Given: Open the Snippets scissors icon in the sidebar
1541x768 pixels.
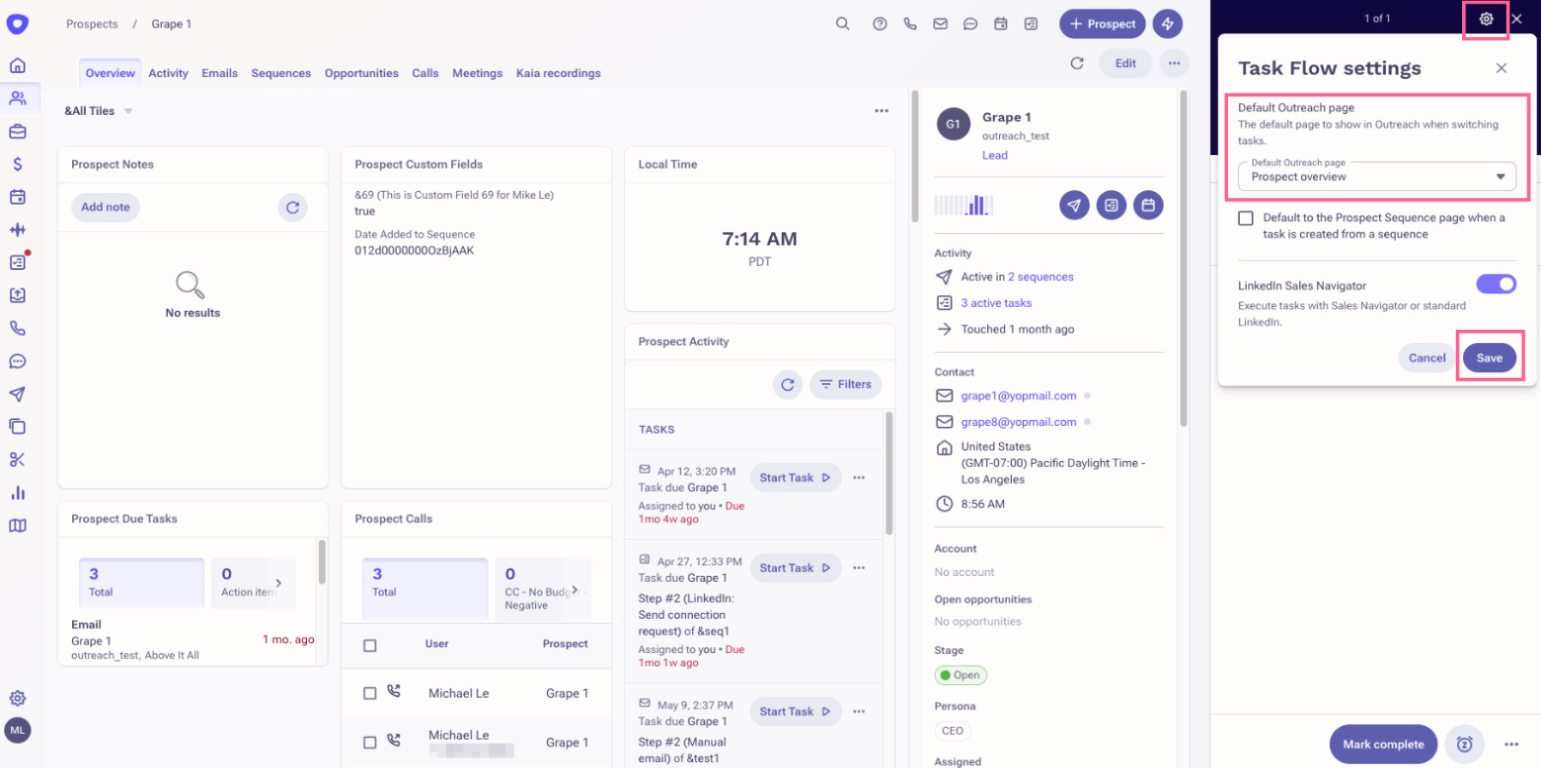Looking at the screenshot, I should [x=17, y=459].
